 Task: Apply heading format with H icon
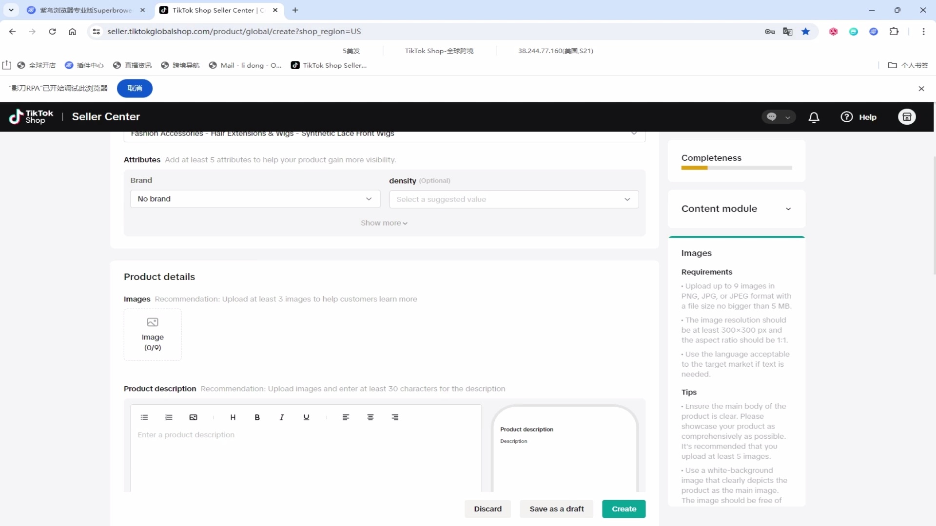(233, 417)
